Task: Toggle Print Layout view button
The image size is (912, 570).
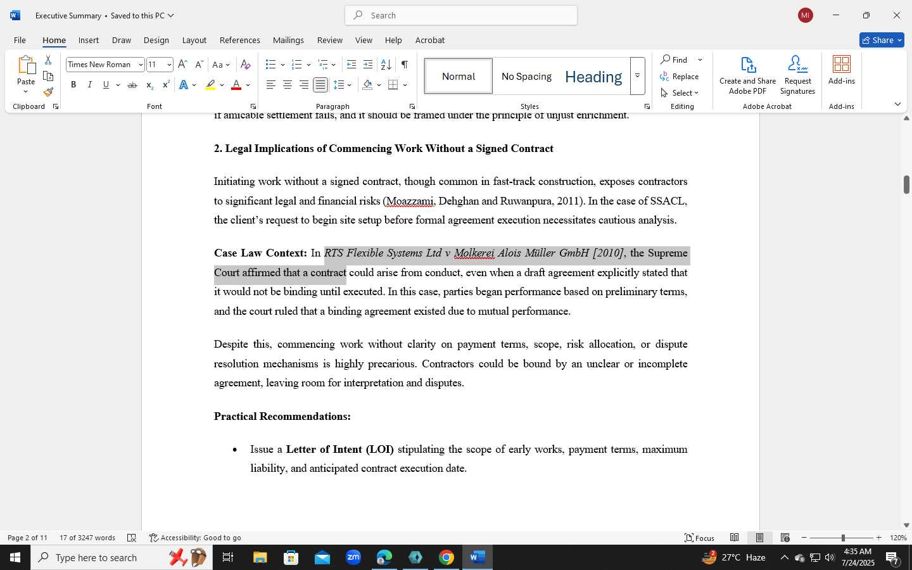Action: pos(759,538)
